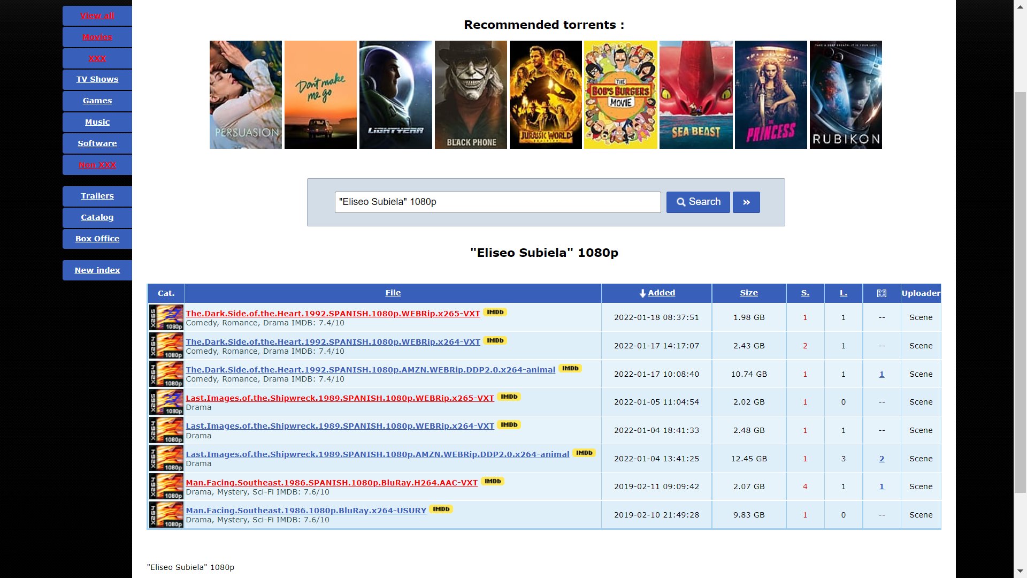The height and width of the screenshot is (578, 1027).
Task: Open The.Dark.Side.of.the.Heart x265-VXT torrent link
Action: click(333, 314)
